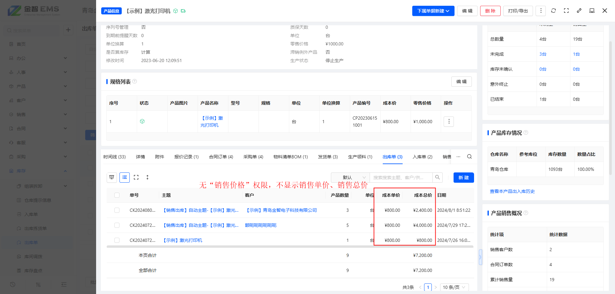615x294 pixels.
Task: Click the side panel collapse handle
Action: pos(480,257)
